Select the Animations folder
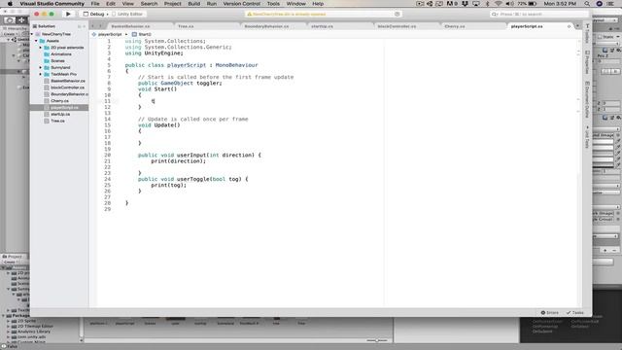This screenshot has width=622, height=350. [x=60, y=54]
